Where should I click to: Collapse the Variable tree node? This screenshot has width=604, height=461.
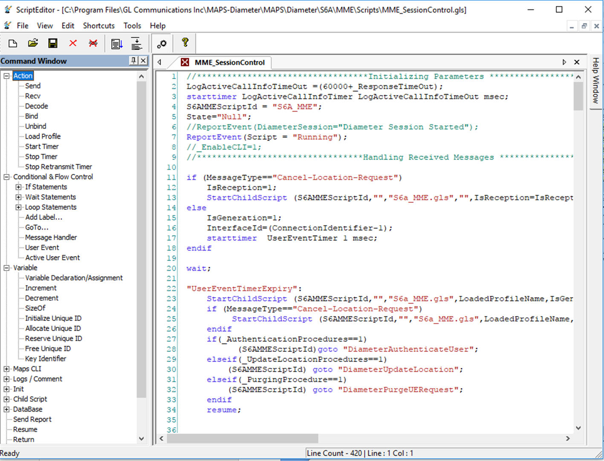(6, 268)
